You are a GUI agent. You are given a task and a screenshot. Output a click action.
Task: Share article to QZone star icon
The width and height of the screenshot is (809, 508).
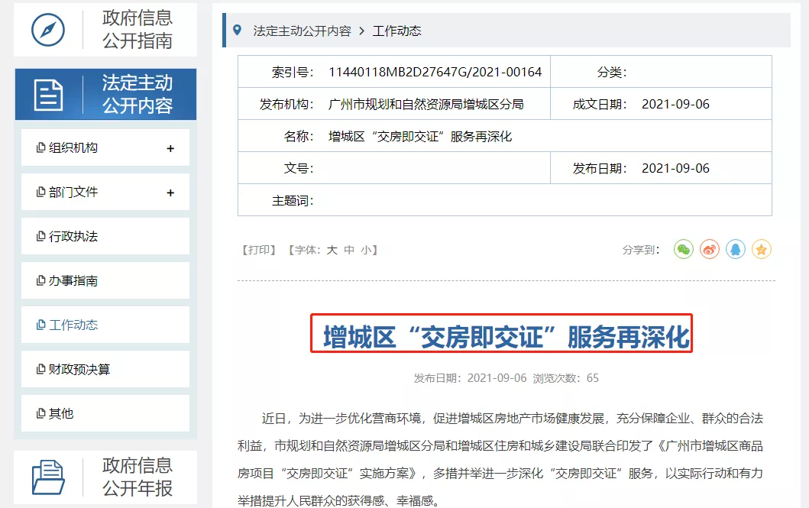762,249
